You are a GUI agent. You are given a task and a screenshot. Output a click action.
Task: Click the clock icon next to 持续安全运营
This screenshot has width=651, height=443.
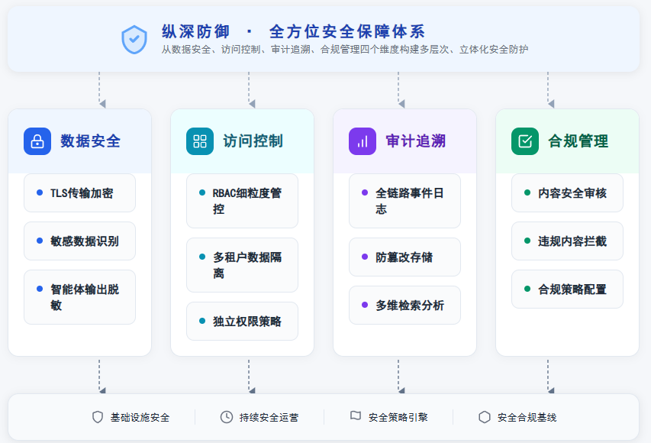[x=226, y=417]
